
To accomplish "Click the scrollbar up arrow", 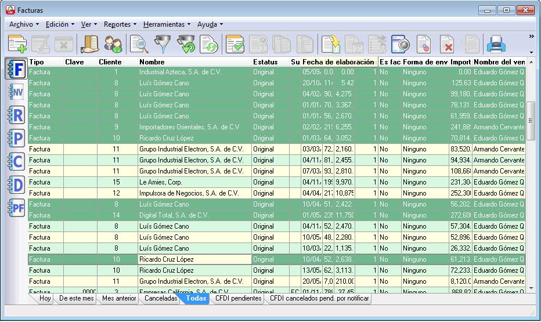I will pyautogui.click(x=531, y=62).
